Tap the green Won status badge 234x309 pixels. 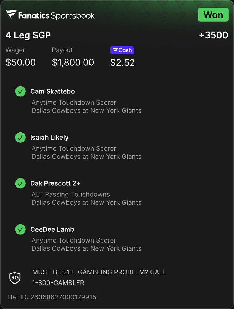pyautogui.click(x=213, y=15)
